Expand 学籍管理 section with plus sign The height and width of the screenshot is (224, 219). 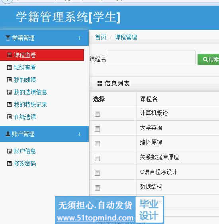pos(79,38)
